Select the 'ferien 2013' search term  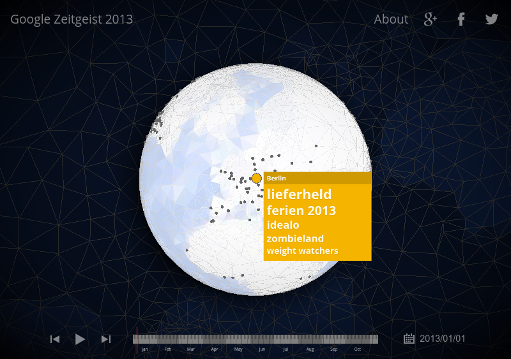click(301, 210)
